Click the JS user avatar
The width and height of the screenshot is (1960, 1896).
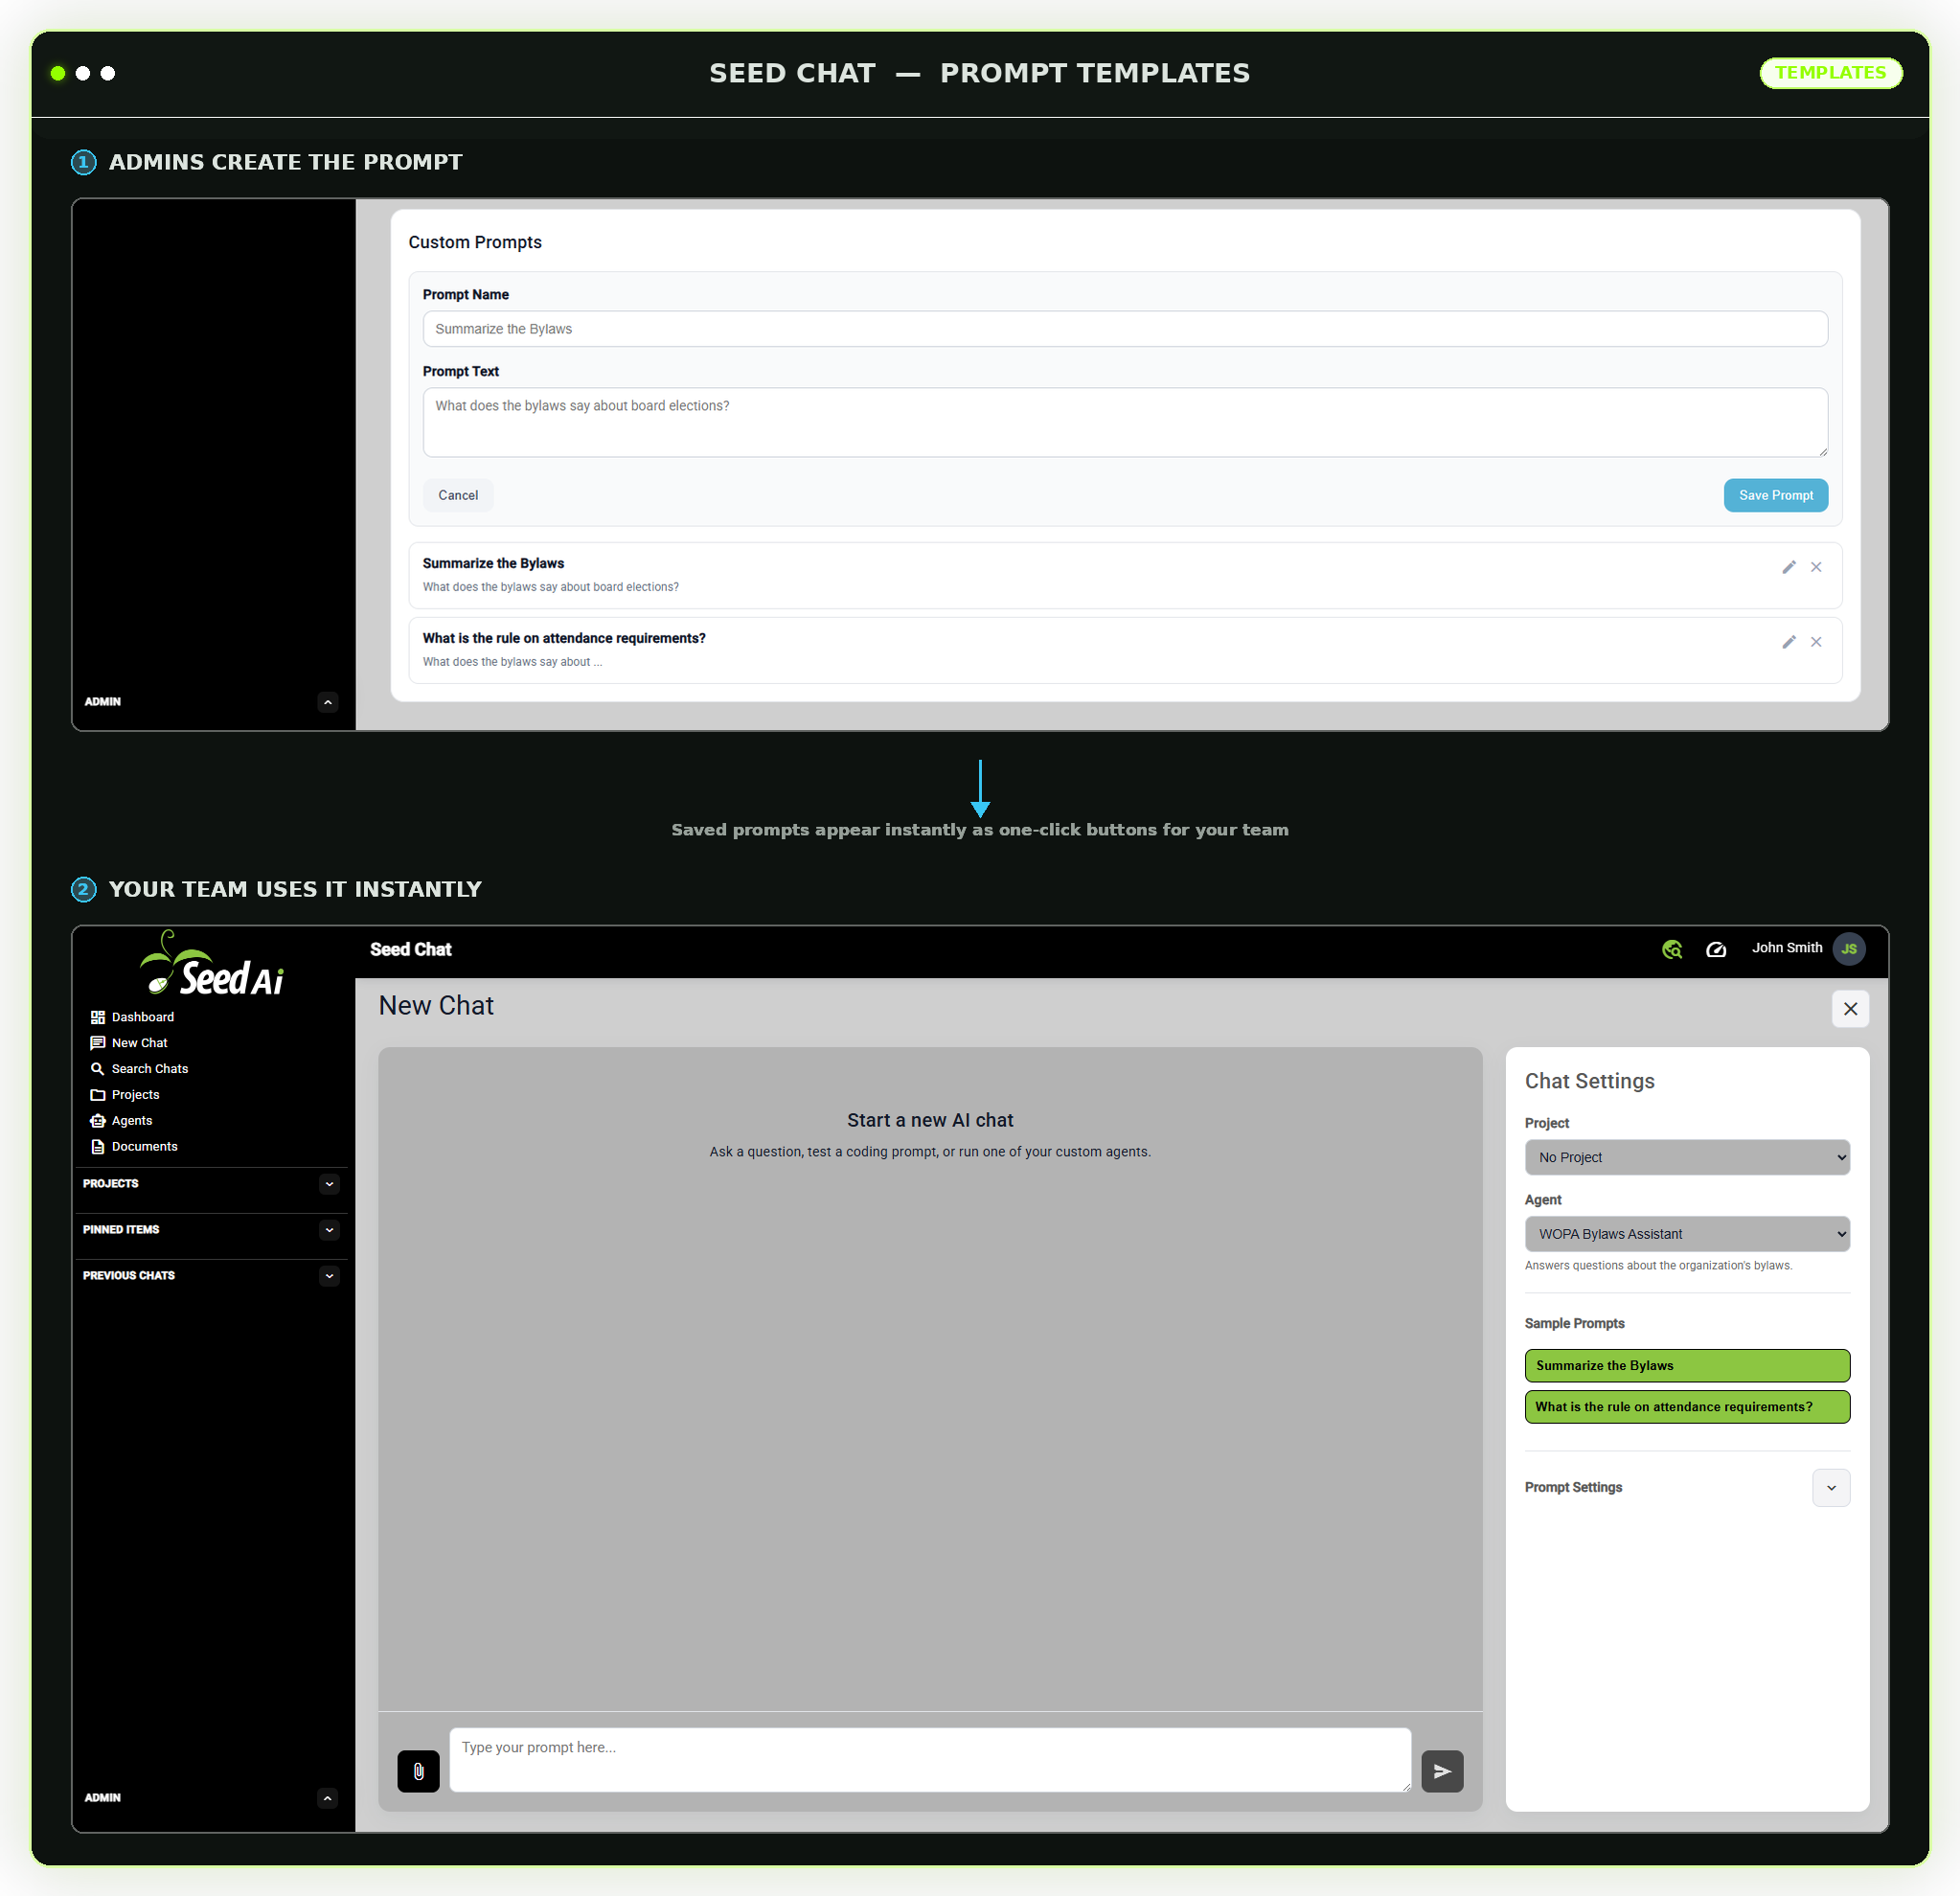pos(1849,949)
